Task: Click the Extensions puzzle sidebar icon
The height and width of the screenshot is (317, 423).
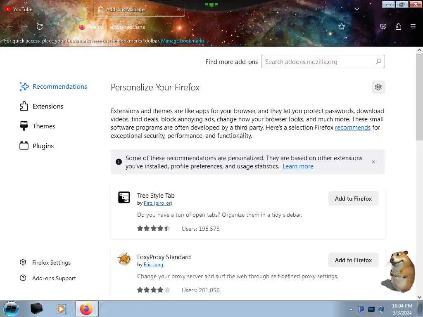Action: (x=24, y=106)
